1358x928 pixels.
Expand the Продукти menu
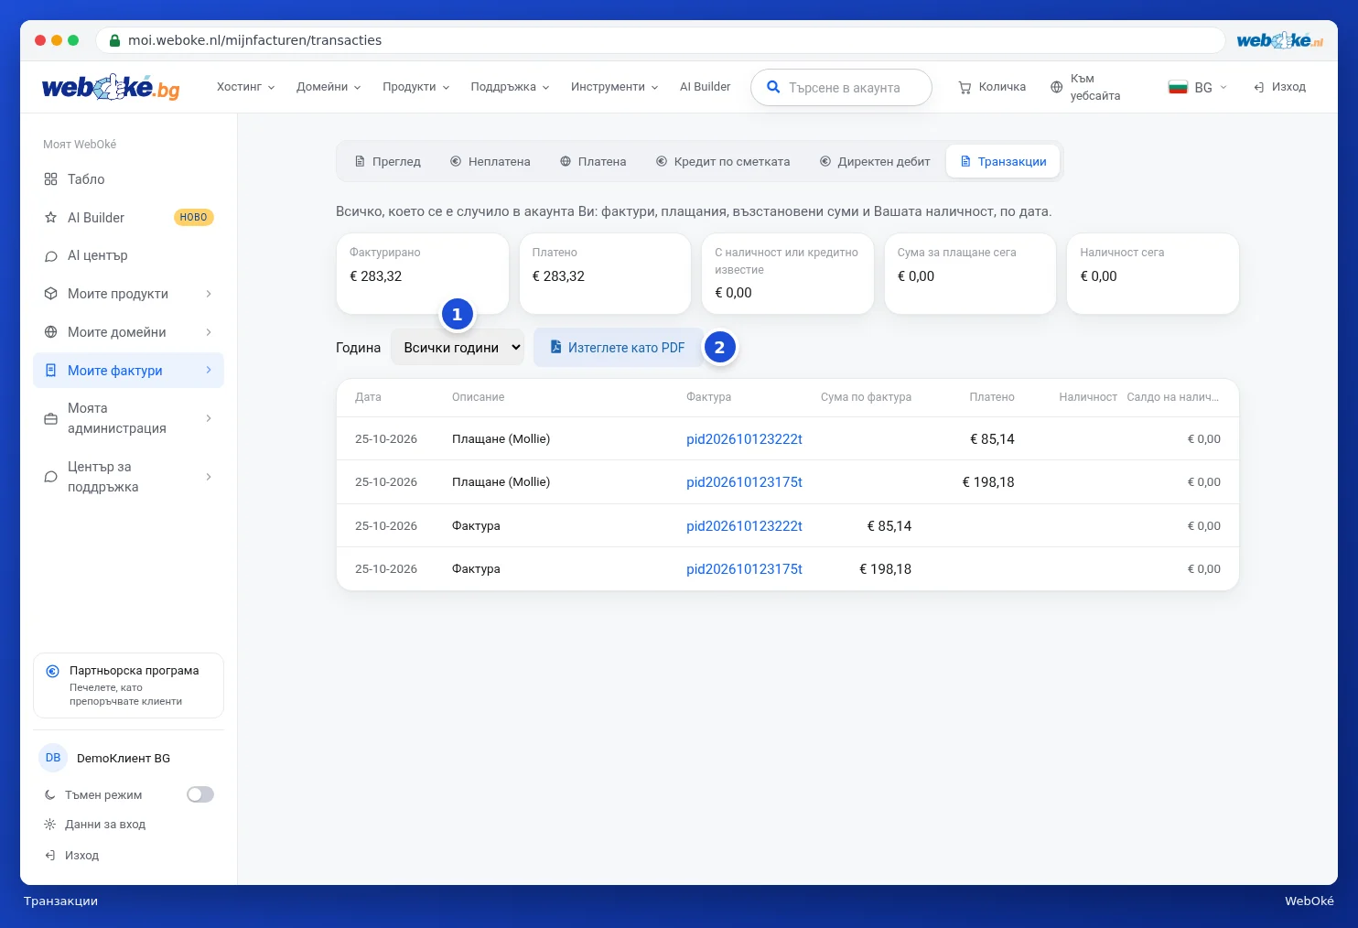coord(416,87)
